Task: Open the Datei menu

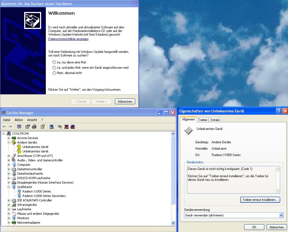Action: (x=7, y=120)
